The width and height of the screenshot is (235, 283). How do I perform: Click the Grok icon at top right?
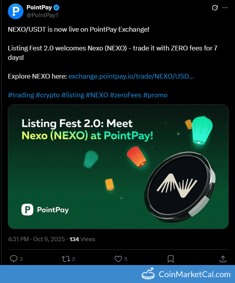tap(214, 7)
